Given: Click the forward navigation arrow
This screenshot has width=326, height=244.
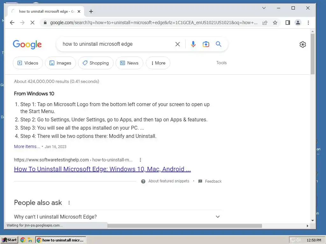Looking at the screenshot, I should click(x=22, y=23).
